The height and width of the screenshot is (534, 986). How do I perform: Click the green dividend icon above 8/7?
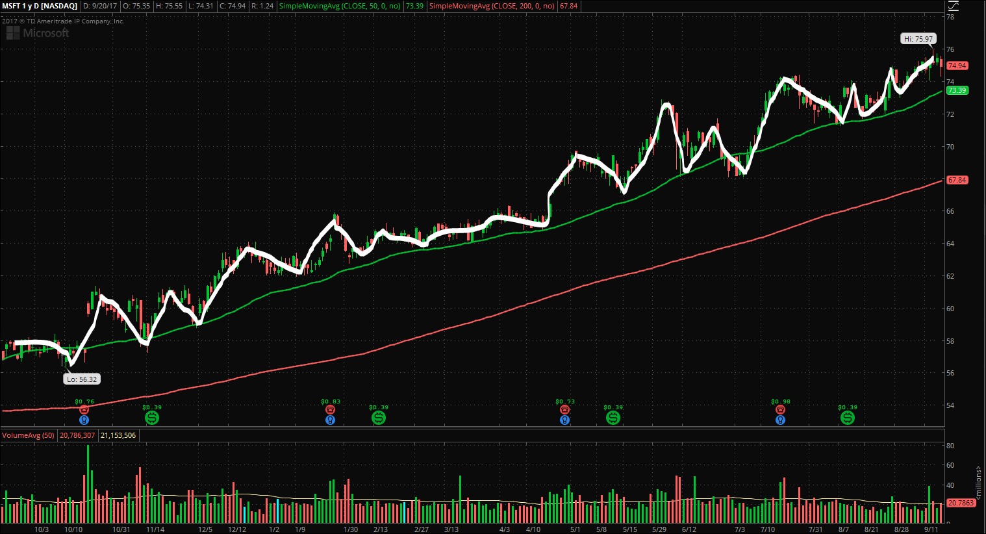tap(847, 418)
